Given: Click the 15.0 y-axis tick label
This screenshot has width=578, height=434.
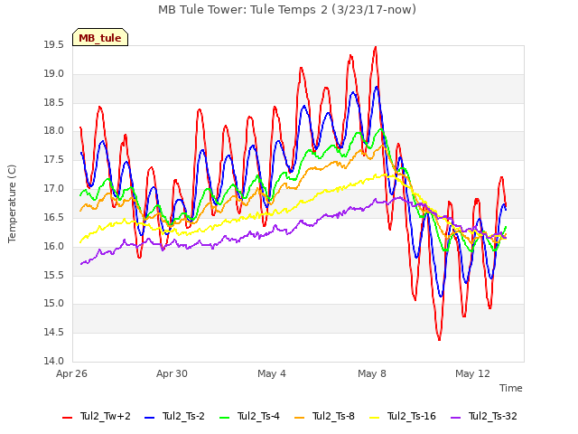Looking at the screenshot, I should (x=54, y=304).
